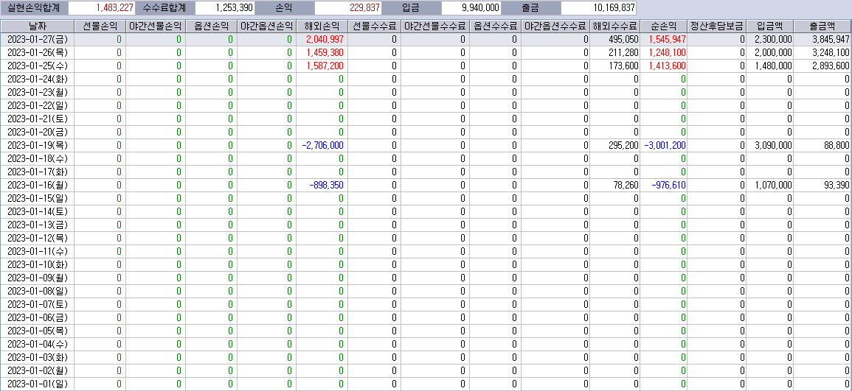This screenshot has height=391, width=852.
Task: Click the 야간옵션수수료 column header
Action: (555, 26)
